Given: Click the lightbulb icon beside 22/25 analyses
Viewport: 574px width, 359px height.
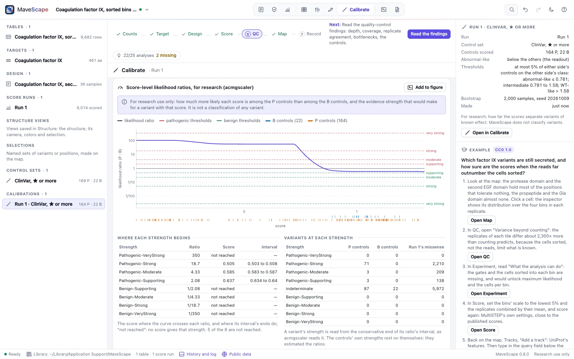Looking at the screenshot, I should 119,55.
